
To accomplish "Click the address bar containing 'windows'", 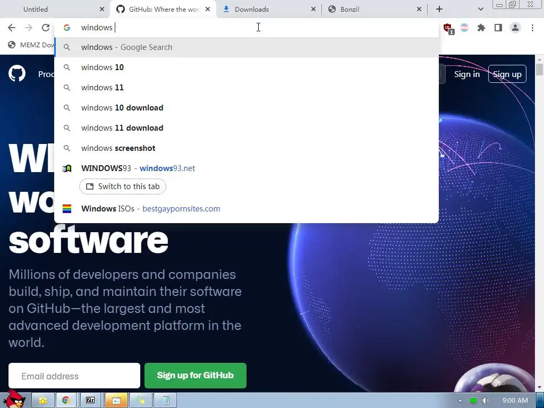I will pyautogui.click(x=246, y=28).
